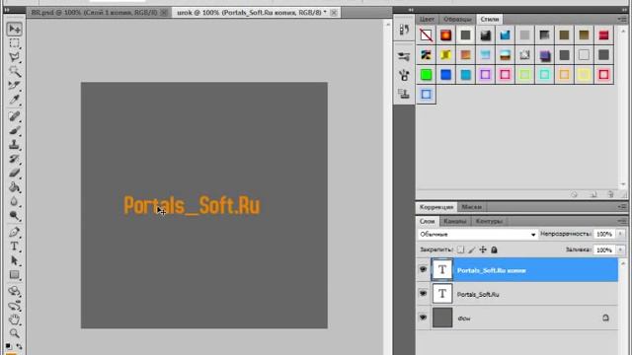The height and width of the screenshot is (355, 632).
Task: Select the Blur tool
Action: click(15, 201)
